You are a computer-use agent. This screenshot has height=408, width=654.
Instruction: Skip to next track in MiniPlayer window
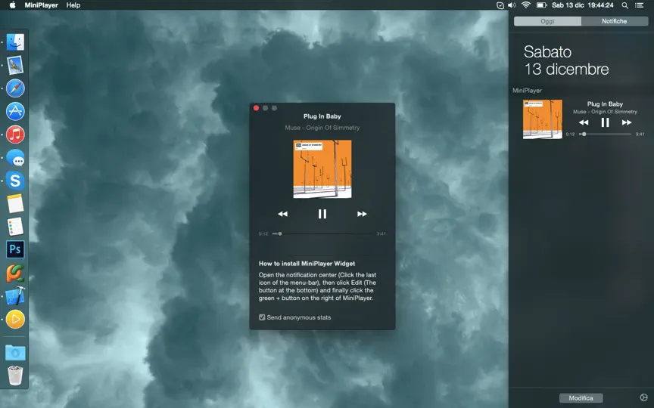click(x=362, y=214)
